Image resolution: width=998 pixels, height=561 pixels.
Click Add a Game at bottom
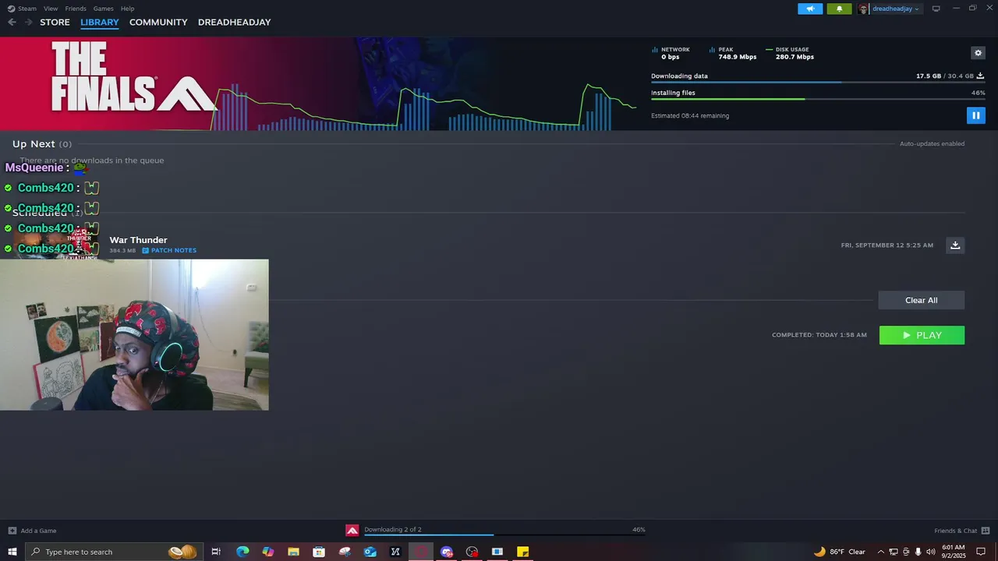tap(32, 531)
